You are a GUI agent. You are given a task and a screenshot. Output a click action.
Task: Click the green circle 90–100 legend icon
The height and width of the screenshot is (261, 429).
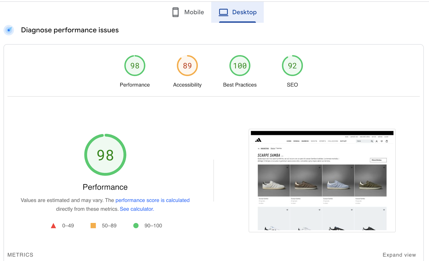(x=136, y=226)
